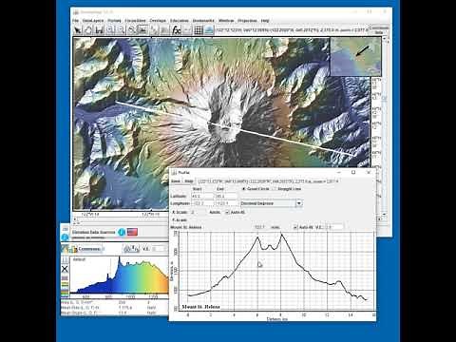The height and width of the screenshot is (342, 456).
Task: Open the Education menu
Action: pos(180,21)
